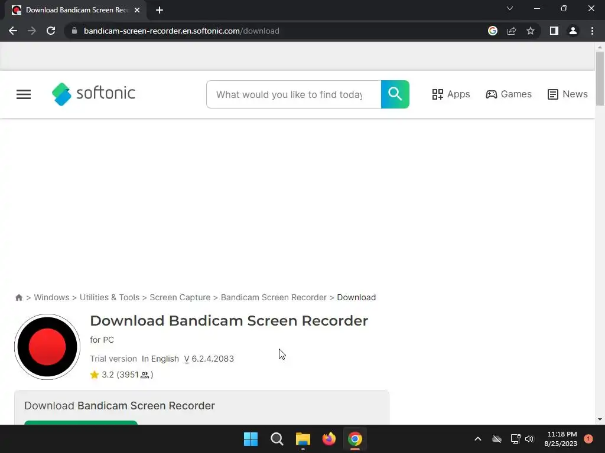The image size is (605, 453).
Task: Open the notification badge
Action: pyautogui.click(x=588, y=439)
